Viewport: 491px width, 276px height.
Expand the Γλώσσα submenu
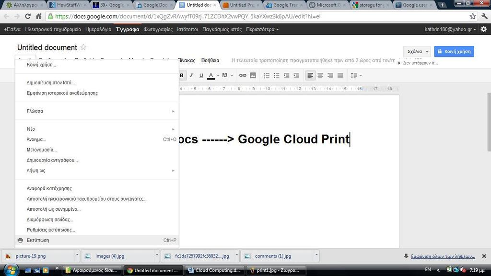(97, 111)
